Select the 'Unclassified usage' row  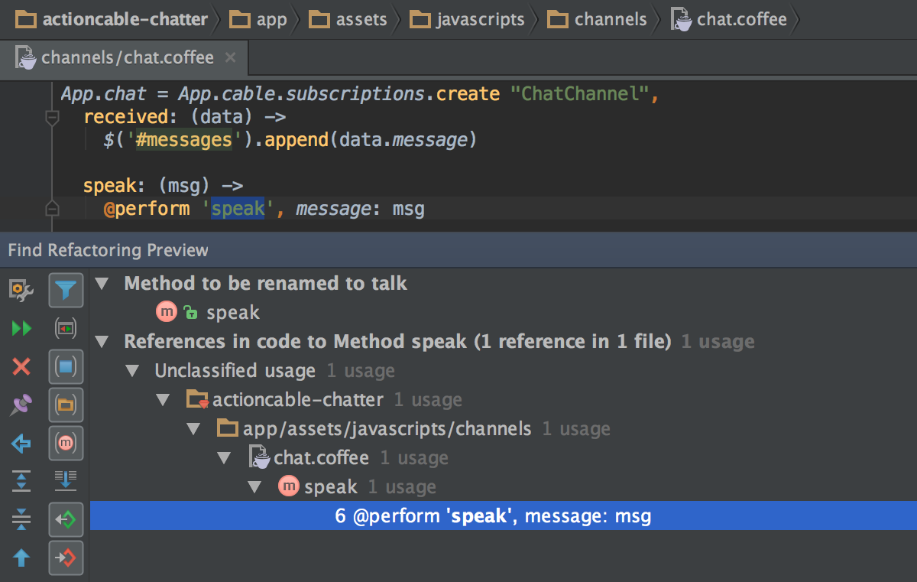pos(274,371)
